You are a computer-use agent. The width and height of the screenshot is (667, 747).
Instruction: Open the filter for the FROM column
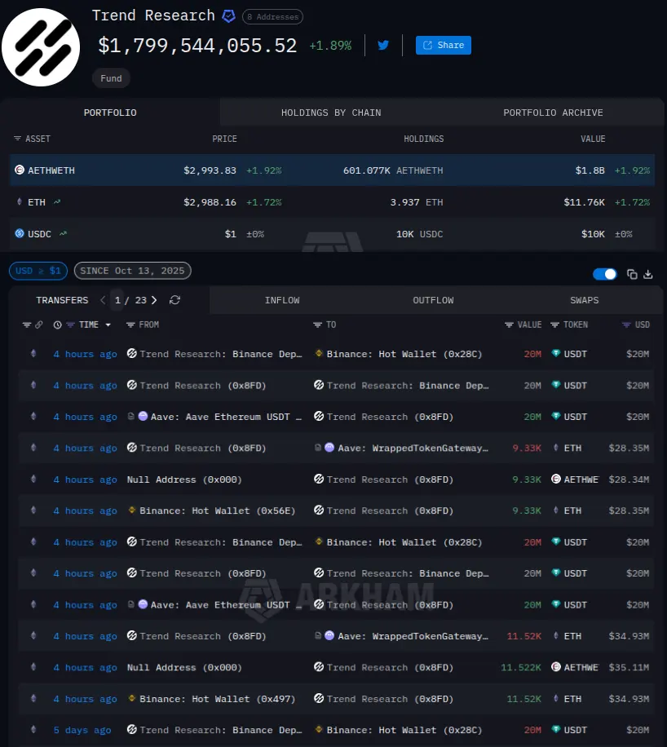[130, 325]
